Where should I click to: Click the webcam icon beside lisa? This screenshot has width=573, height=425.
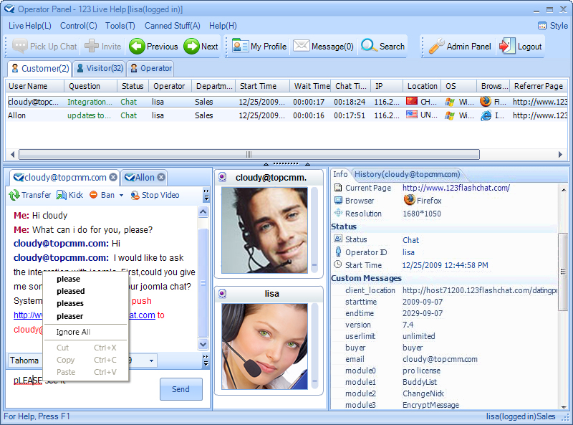click(x=222, y=293)
